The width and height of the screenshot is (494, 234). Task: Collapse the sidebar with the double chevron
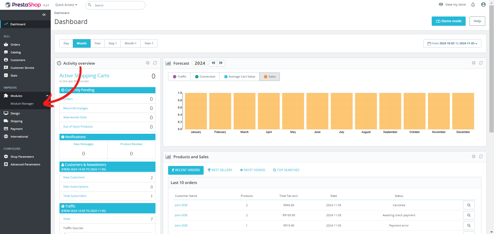(44, 15)
